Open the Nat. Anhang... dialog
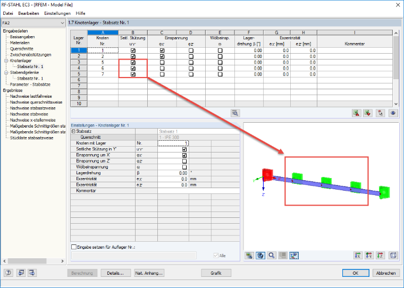This screenshot has width=404, height=288. pos(149,273)
